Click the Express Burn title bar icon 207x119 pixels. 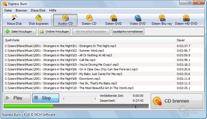pos(5,4)
